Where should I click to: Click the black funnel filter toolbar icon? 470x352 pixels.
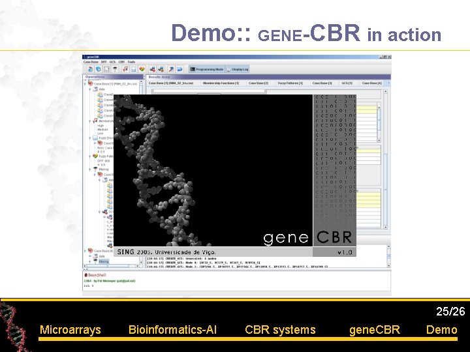115,69
